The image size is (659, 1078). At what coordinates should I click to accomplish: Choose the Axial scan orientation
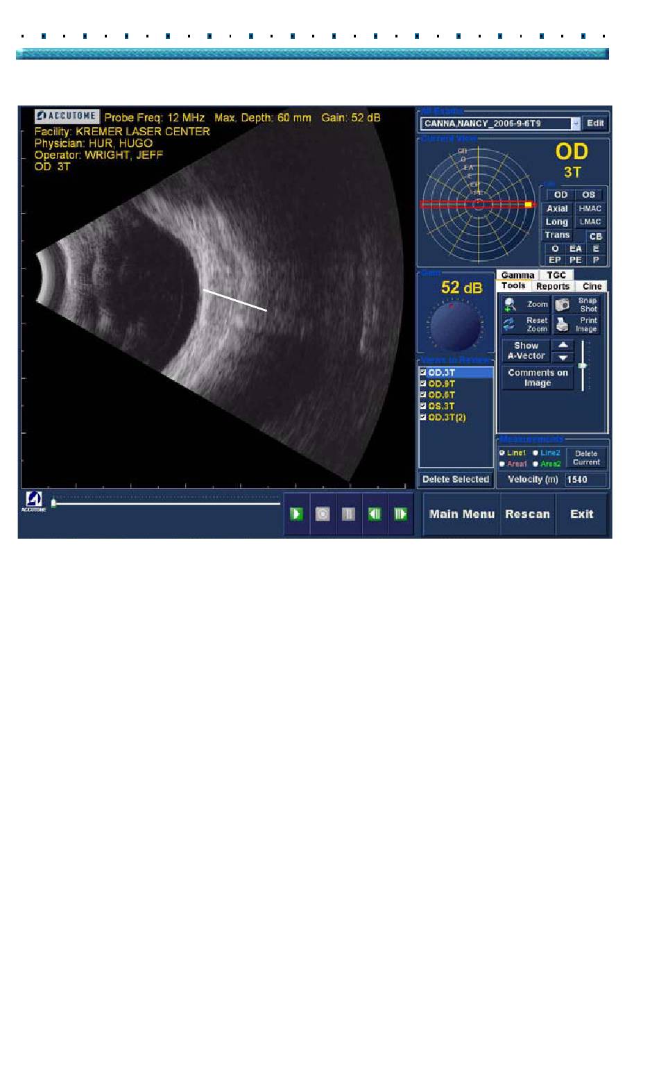coord(557,208)
